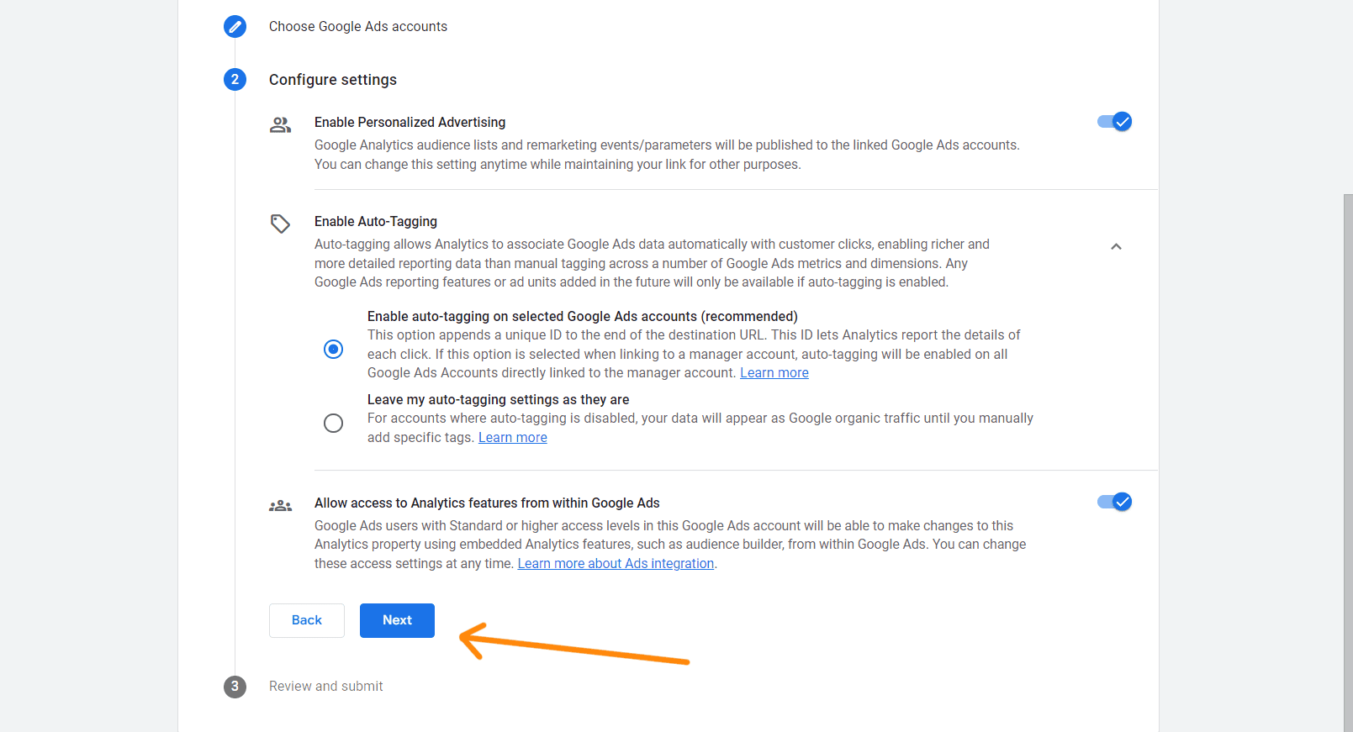The width and height of the screenshot is (1353, 732).
Task: Turn off Enable Personalized Advertising toggle
Action: coord(1114,122)
